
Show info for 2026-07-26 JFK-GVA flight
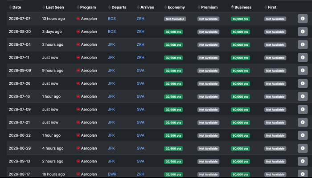303,83
